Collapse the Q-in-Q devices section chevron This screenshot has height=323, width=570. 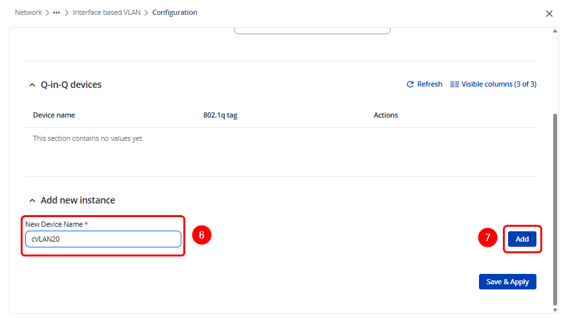pyautogui.click(x=32, y=85)
